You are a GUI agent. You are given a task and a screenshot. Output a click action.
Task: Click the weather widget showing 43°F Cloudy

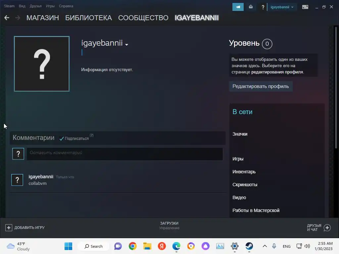click(x=18, y=246)
